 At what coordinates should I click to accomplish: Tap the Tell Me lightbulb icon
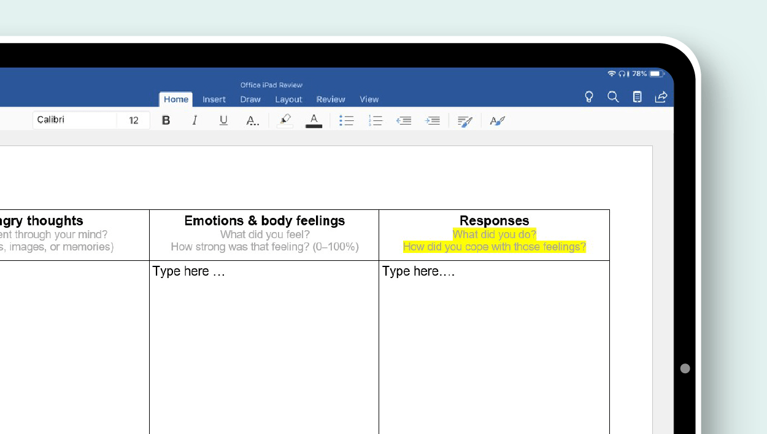(x=589, y=97)
